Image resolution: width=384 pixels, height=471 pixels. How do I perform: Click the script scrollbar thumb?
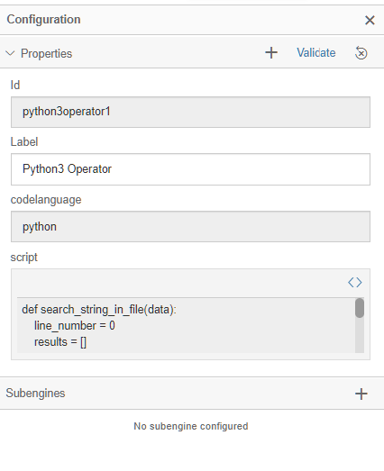[360, 308]
